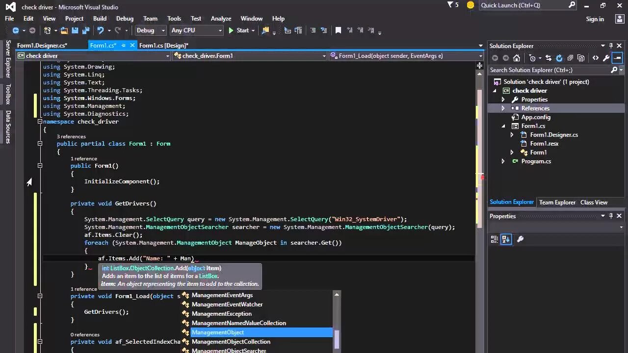Viewport: 628px width, 353px height.
Task: Open the check driver project scope dropdown
Action: point(93,56)
